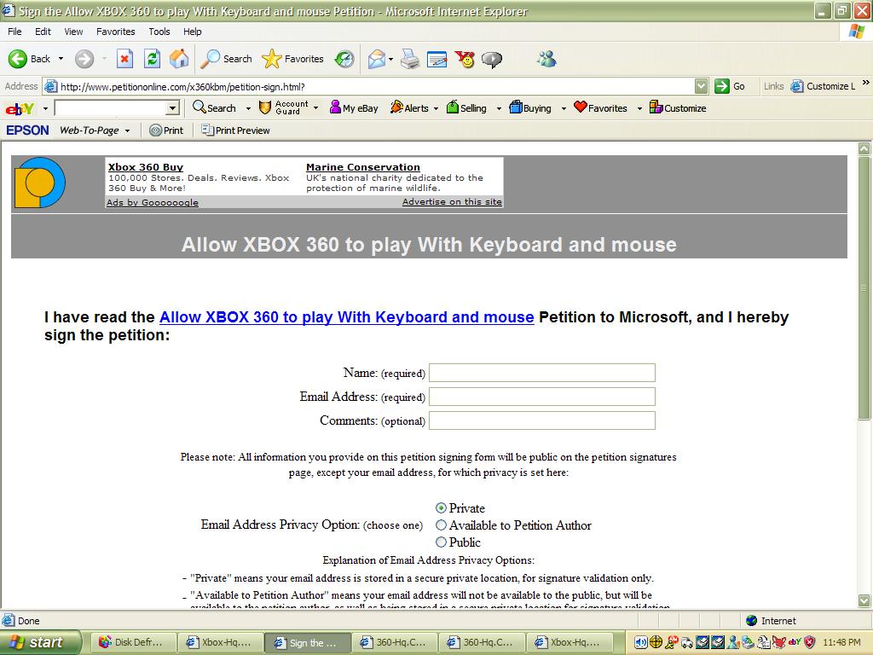The image size is (873, 655).
Task: Open the Help menu
Action: click(193, 32)
